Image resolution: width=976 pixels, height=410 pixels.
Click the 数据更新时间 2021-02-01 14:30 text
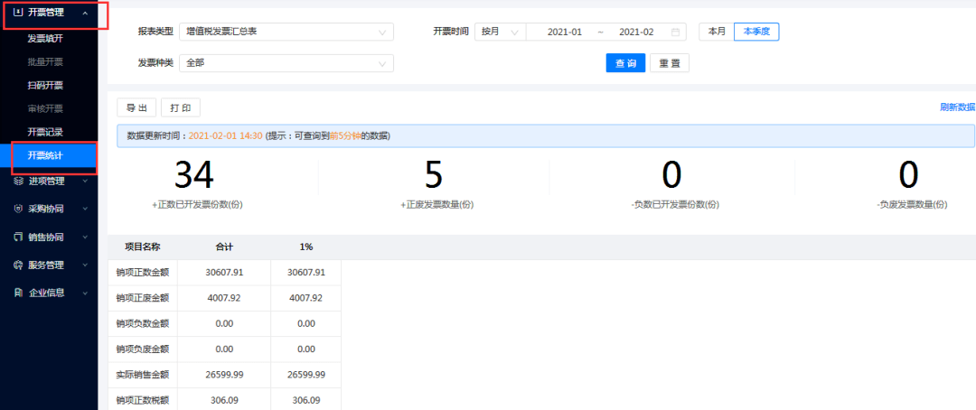coord(195,135)
